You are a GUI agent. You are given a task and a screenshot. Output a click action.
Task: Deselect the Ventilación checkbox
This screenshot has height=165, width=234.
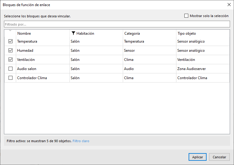(x=11, y=60)
